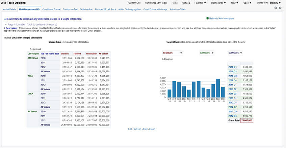Collapse the Master-Details section header arrow

coord(5,19)
